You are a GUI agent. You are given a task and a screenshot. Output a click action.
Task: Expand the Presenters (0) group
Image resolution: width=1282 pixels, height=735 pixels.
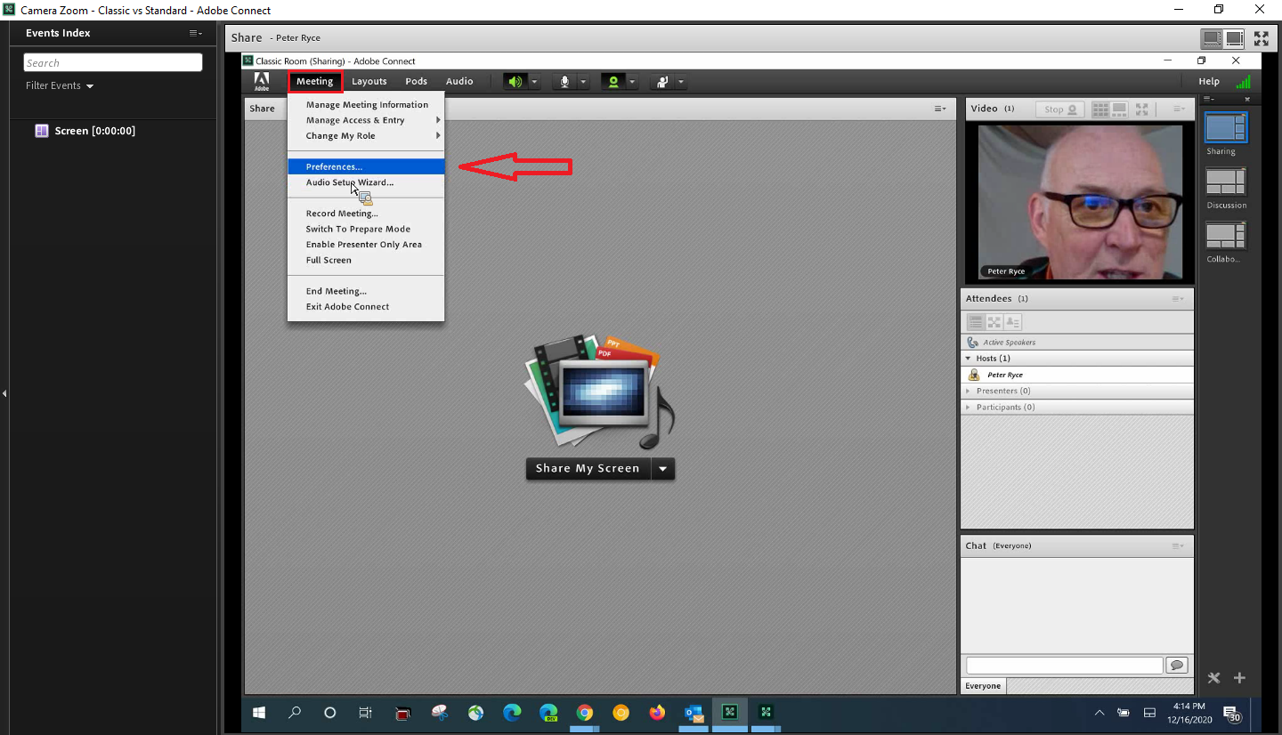click(x=970, y=391)
